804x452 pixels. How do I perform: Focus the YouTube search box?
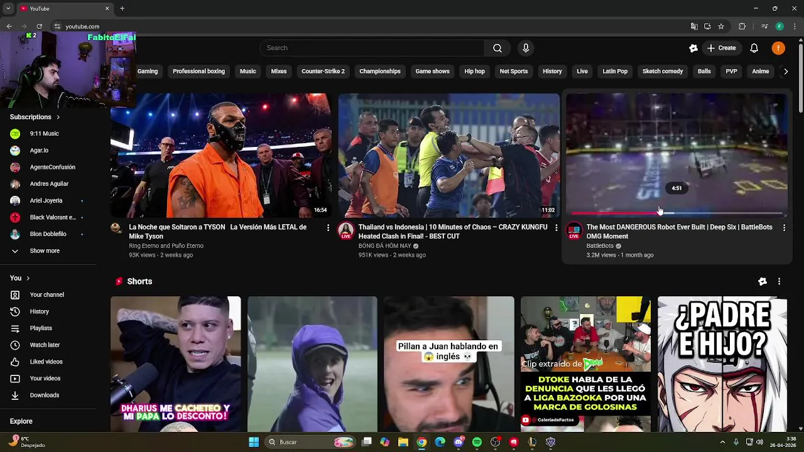[375, 48]
